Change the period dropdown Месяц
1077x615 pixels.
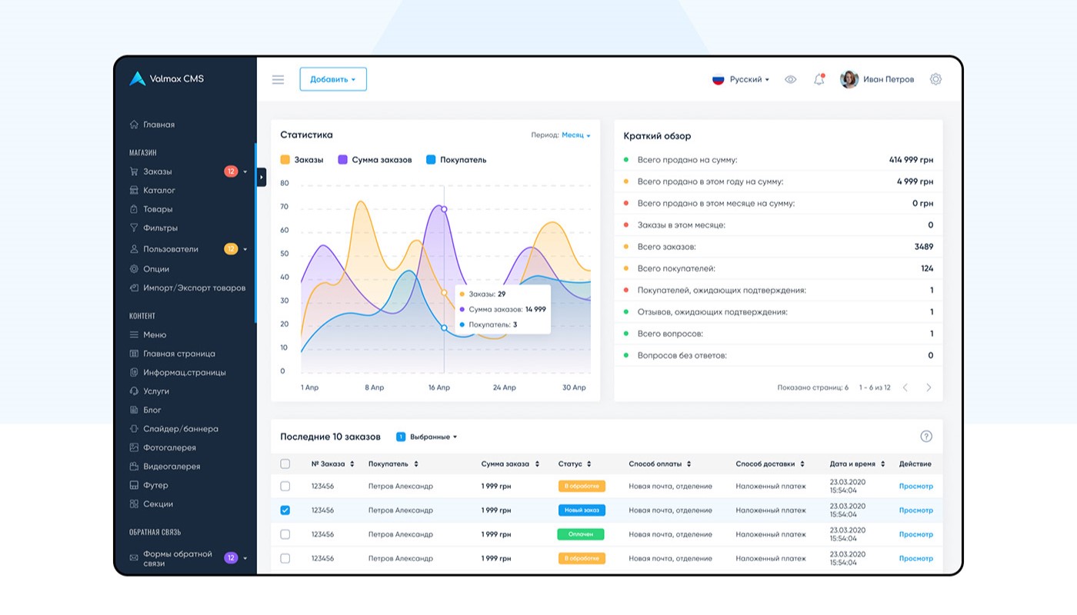pyautogui.click(x=575, y=135)
